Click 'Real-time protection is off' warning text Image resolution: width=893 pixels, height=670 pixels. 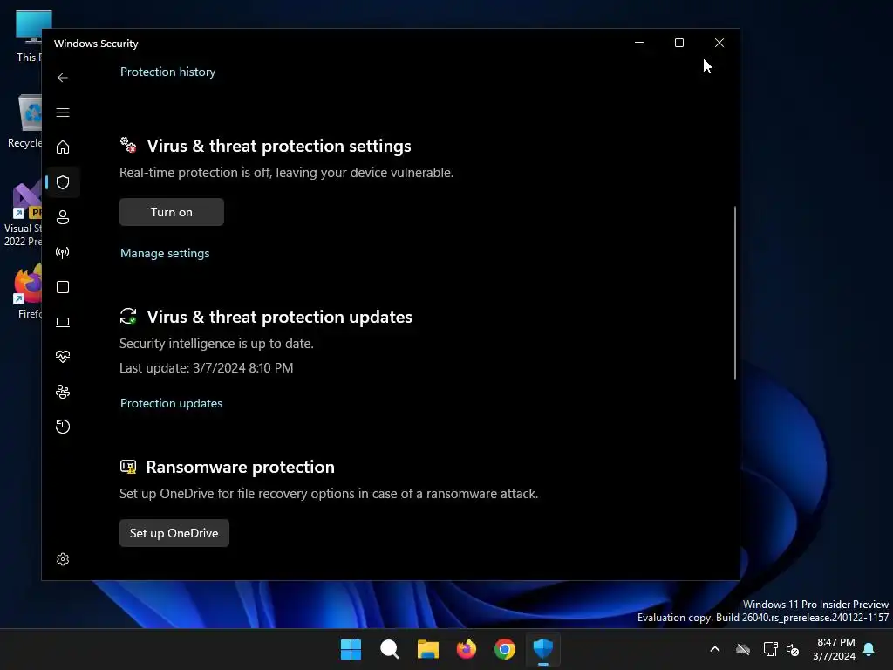[286, 173]
